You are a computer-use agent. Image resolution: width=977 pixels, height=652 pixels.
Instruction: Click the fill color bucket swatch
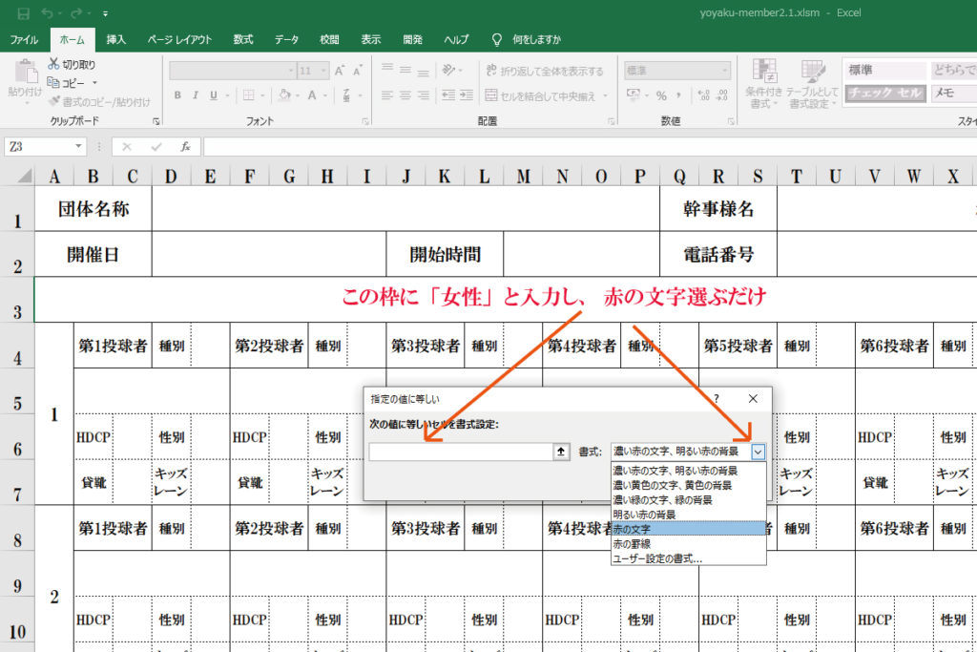coord(284,95)
